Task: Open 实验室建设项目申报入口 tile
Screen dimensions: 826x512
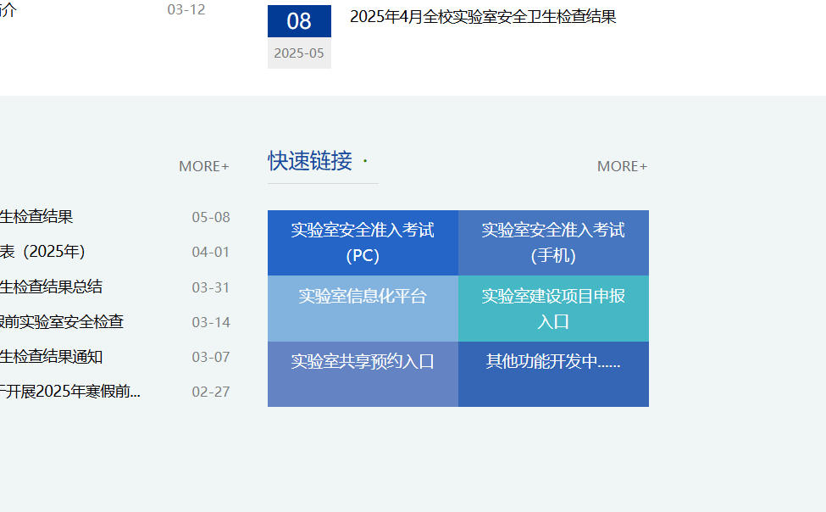Action: (x=553, y=308)
